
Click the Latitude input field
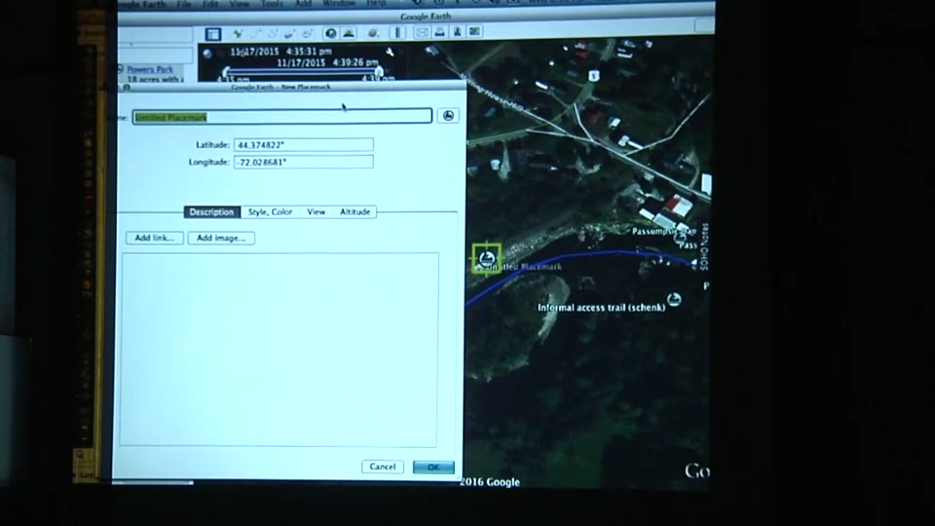304,145
